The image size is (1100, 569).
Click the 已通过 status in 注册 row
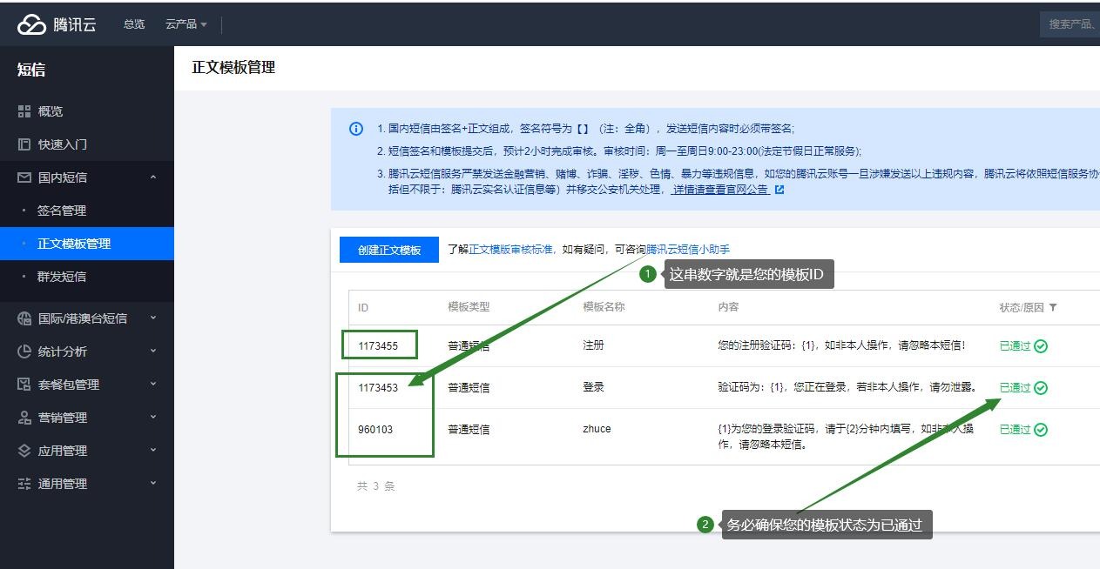pos(1015,346)
